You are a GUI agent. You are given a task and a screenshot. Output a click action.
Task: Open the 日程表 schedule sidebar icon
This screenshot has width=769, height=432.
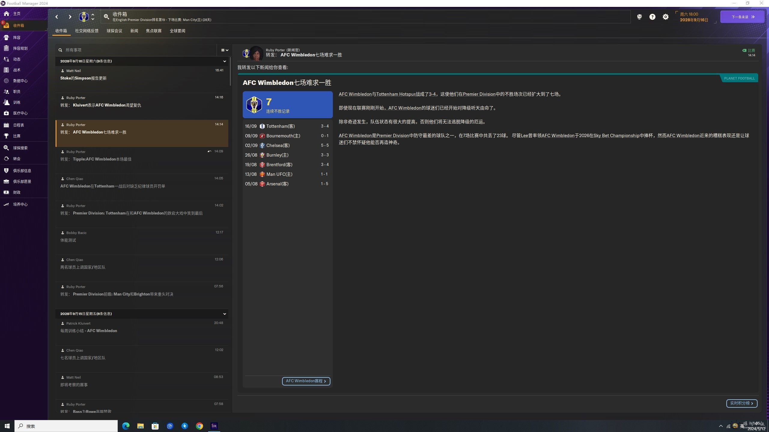pos(6,125)
